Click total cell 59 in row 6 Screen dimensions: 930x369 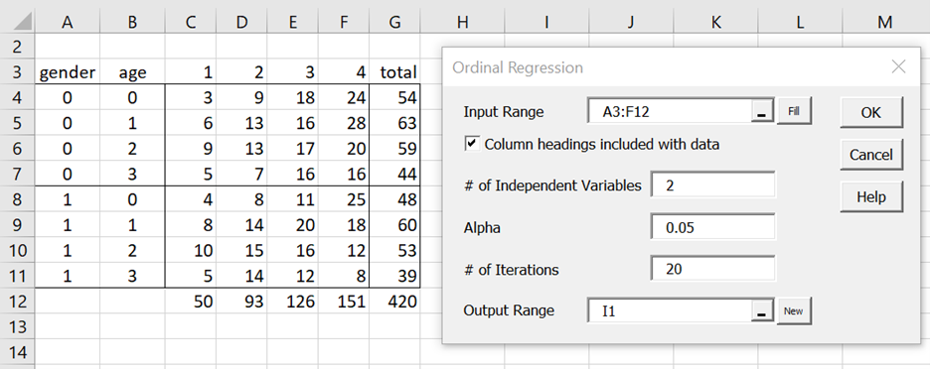point(394,148)
